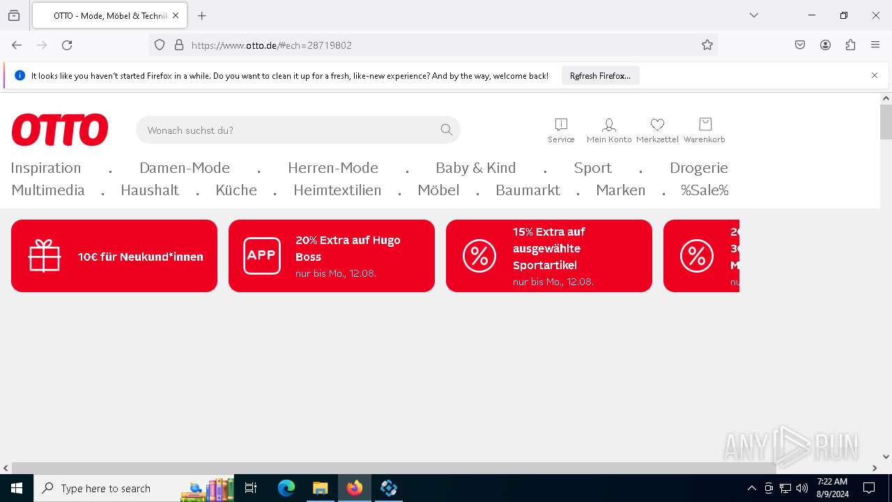
Task: Open Mein Konto account icon
Action: coord(609,130)
